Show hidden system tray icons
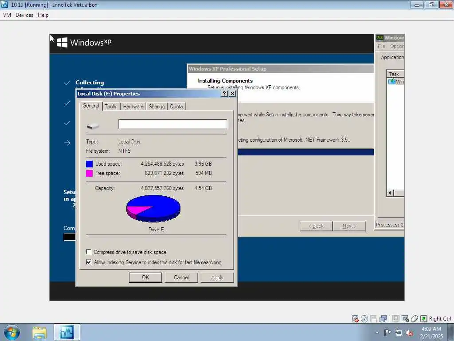Viewport: 454px width, 341px height. (x=377, y=333)
